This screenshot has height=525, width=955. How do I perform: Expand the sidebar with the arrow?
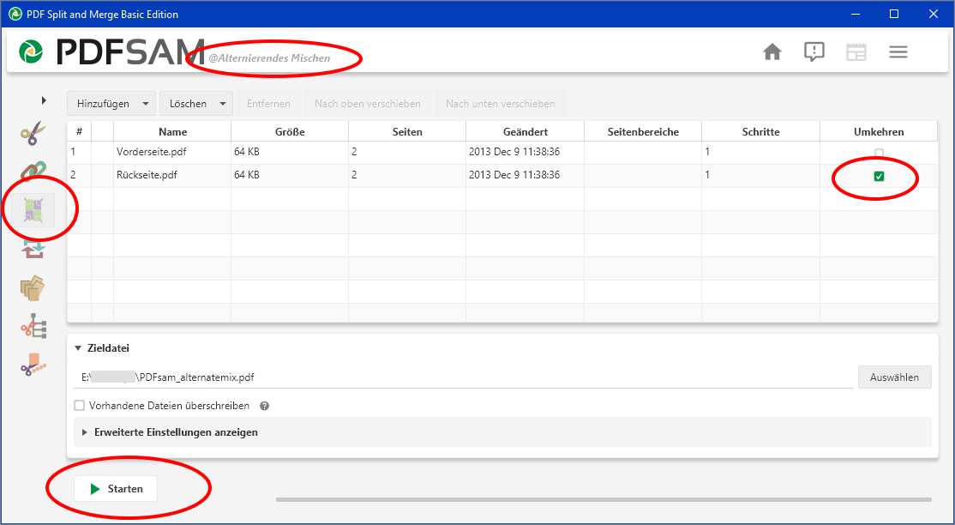pos(44,100)
